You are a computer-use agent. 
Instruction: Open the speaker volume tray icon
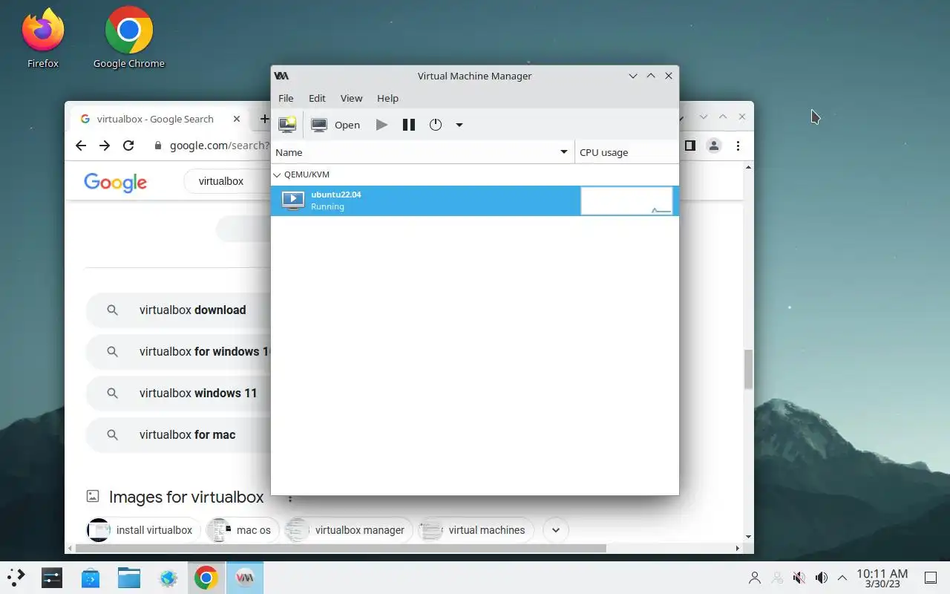[x=822, y=578]
